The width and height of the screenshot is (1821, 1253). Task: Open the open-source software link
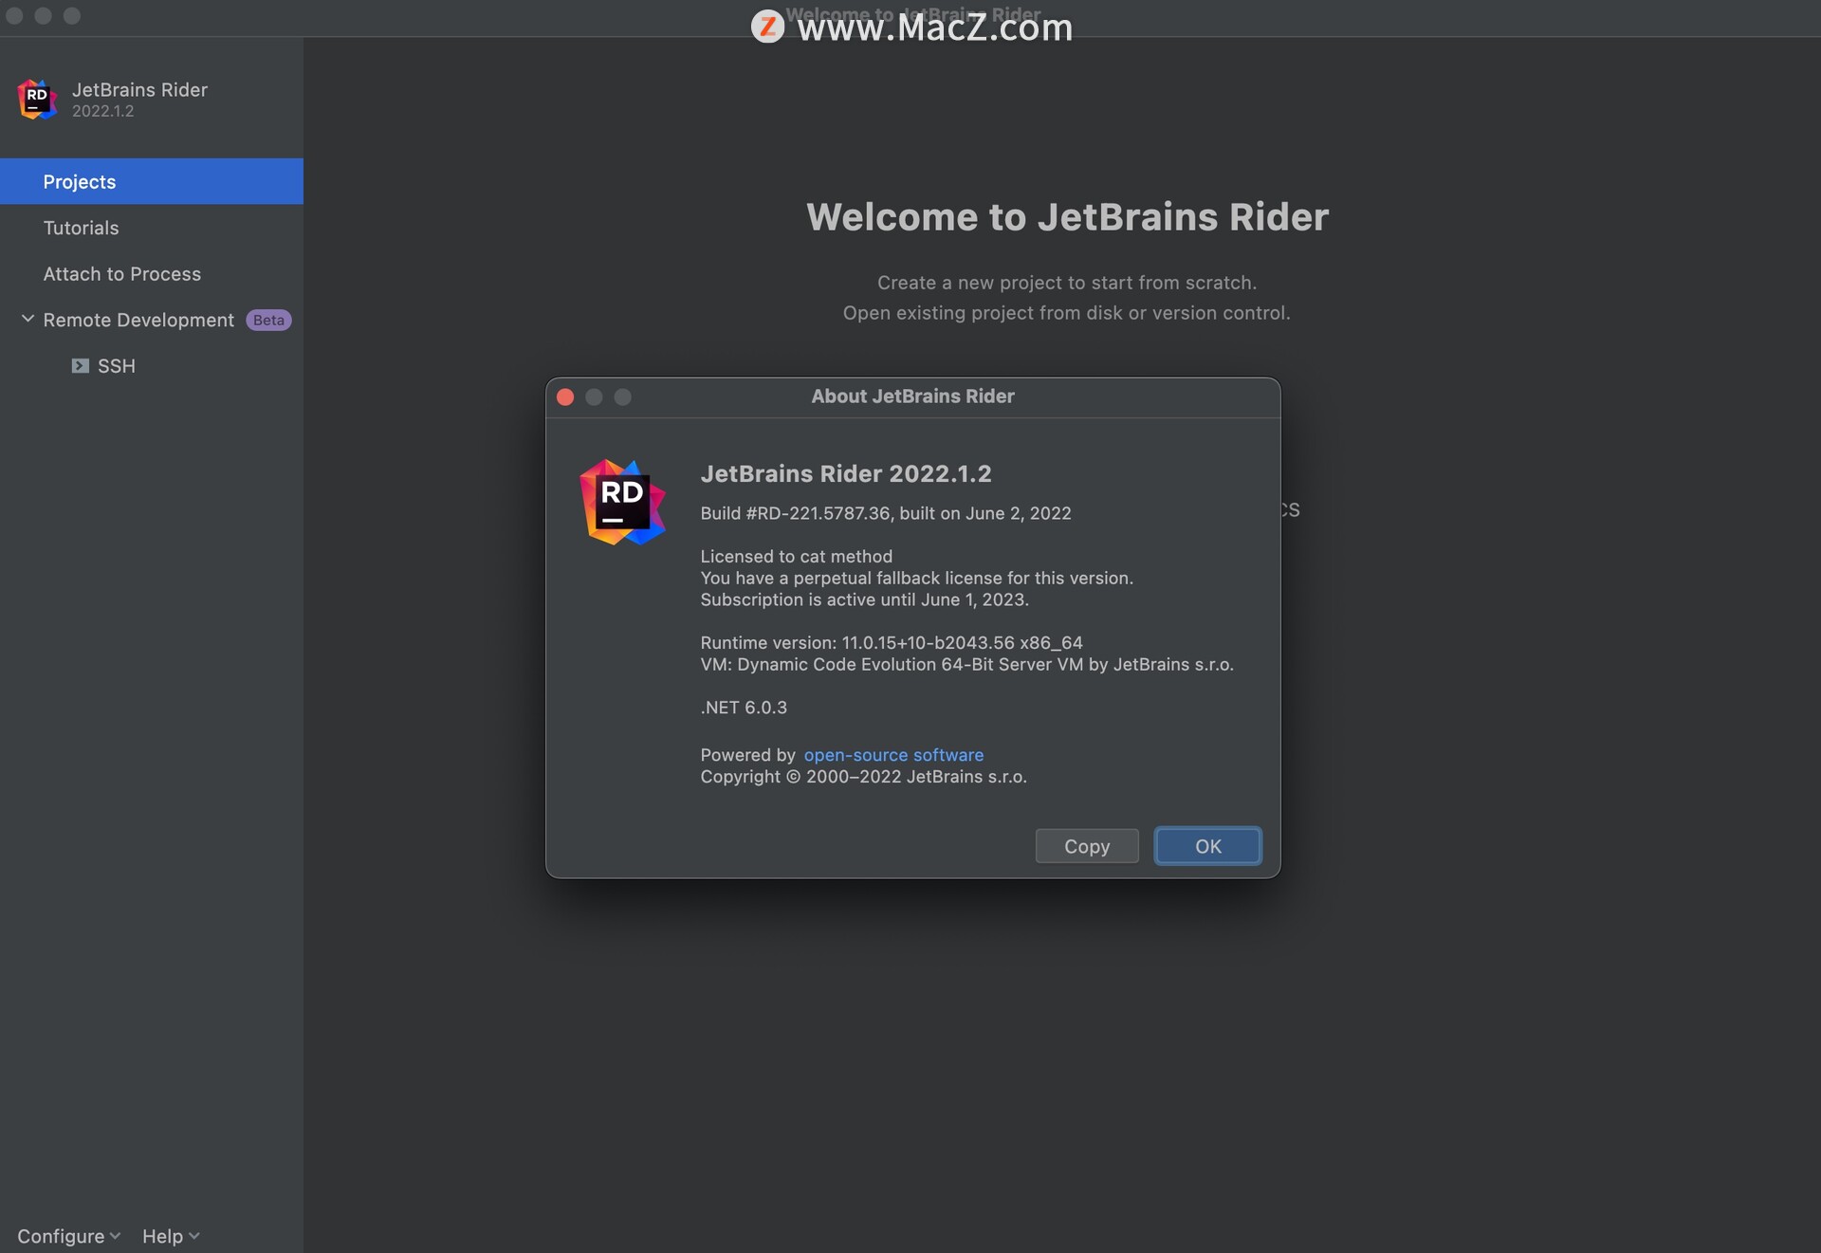coord(892,754)
